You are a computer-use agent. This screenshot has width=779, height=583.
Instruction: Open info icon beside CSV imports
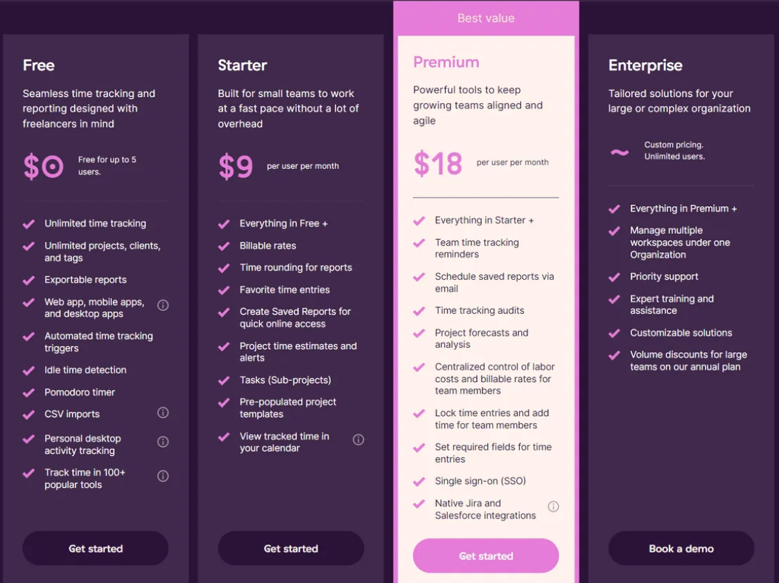[163, 412]
